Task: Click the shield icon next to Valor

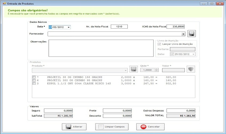Action: 191,69
